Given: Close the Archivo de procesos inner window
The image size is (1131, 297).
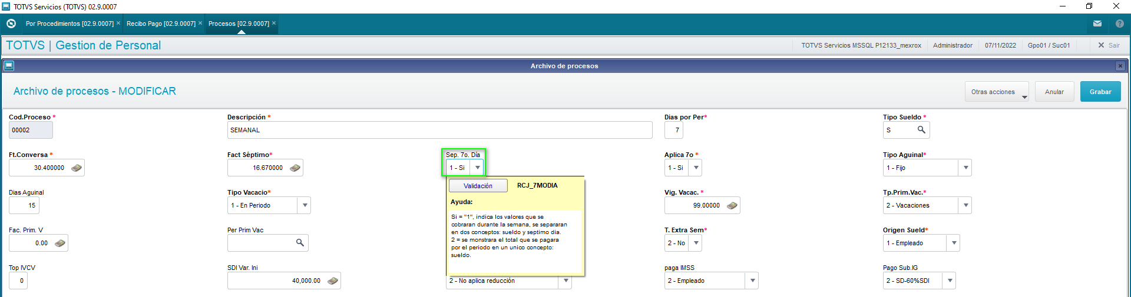Looking at the screenshot, I should [1120, 66].
